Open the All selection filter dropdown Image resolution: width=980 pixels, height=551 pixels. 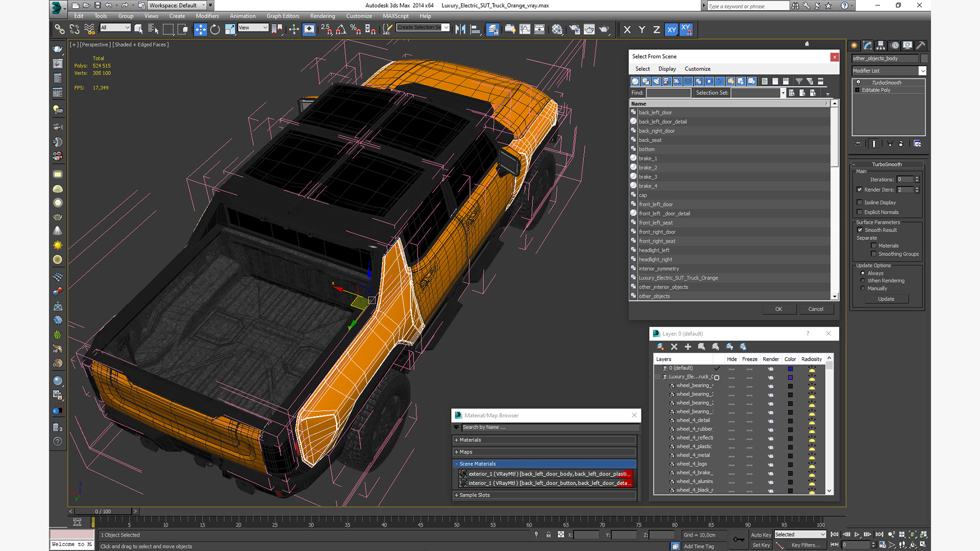115,28
